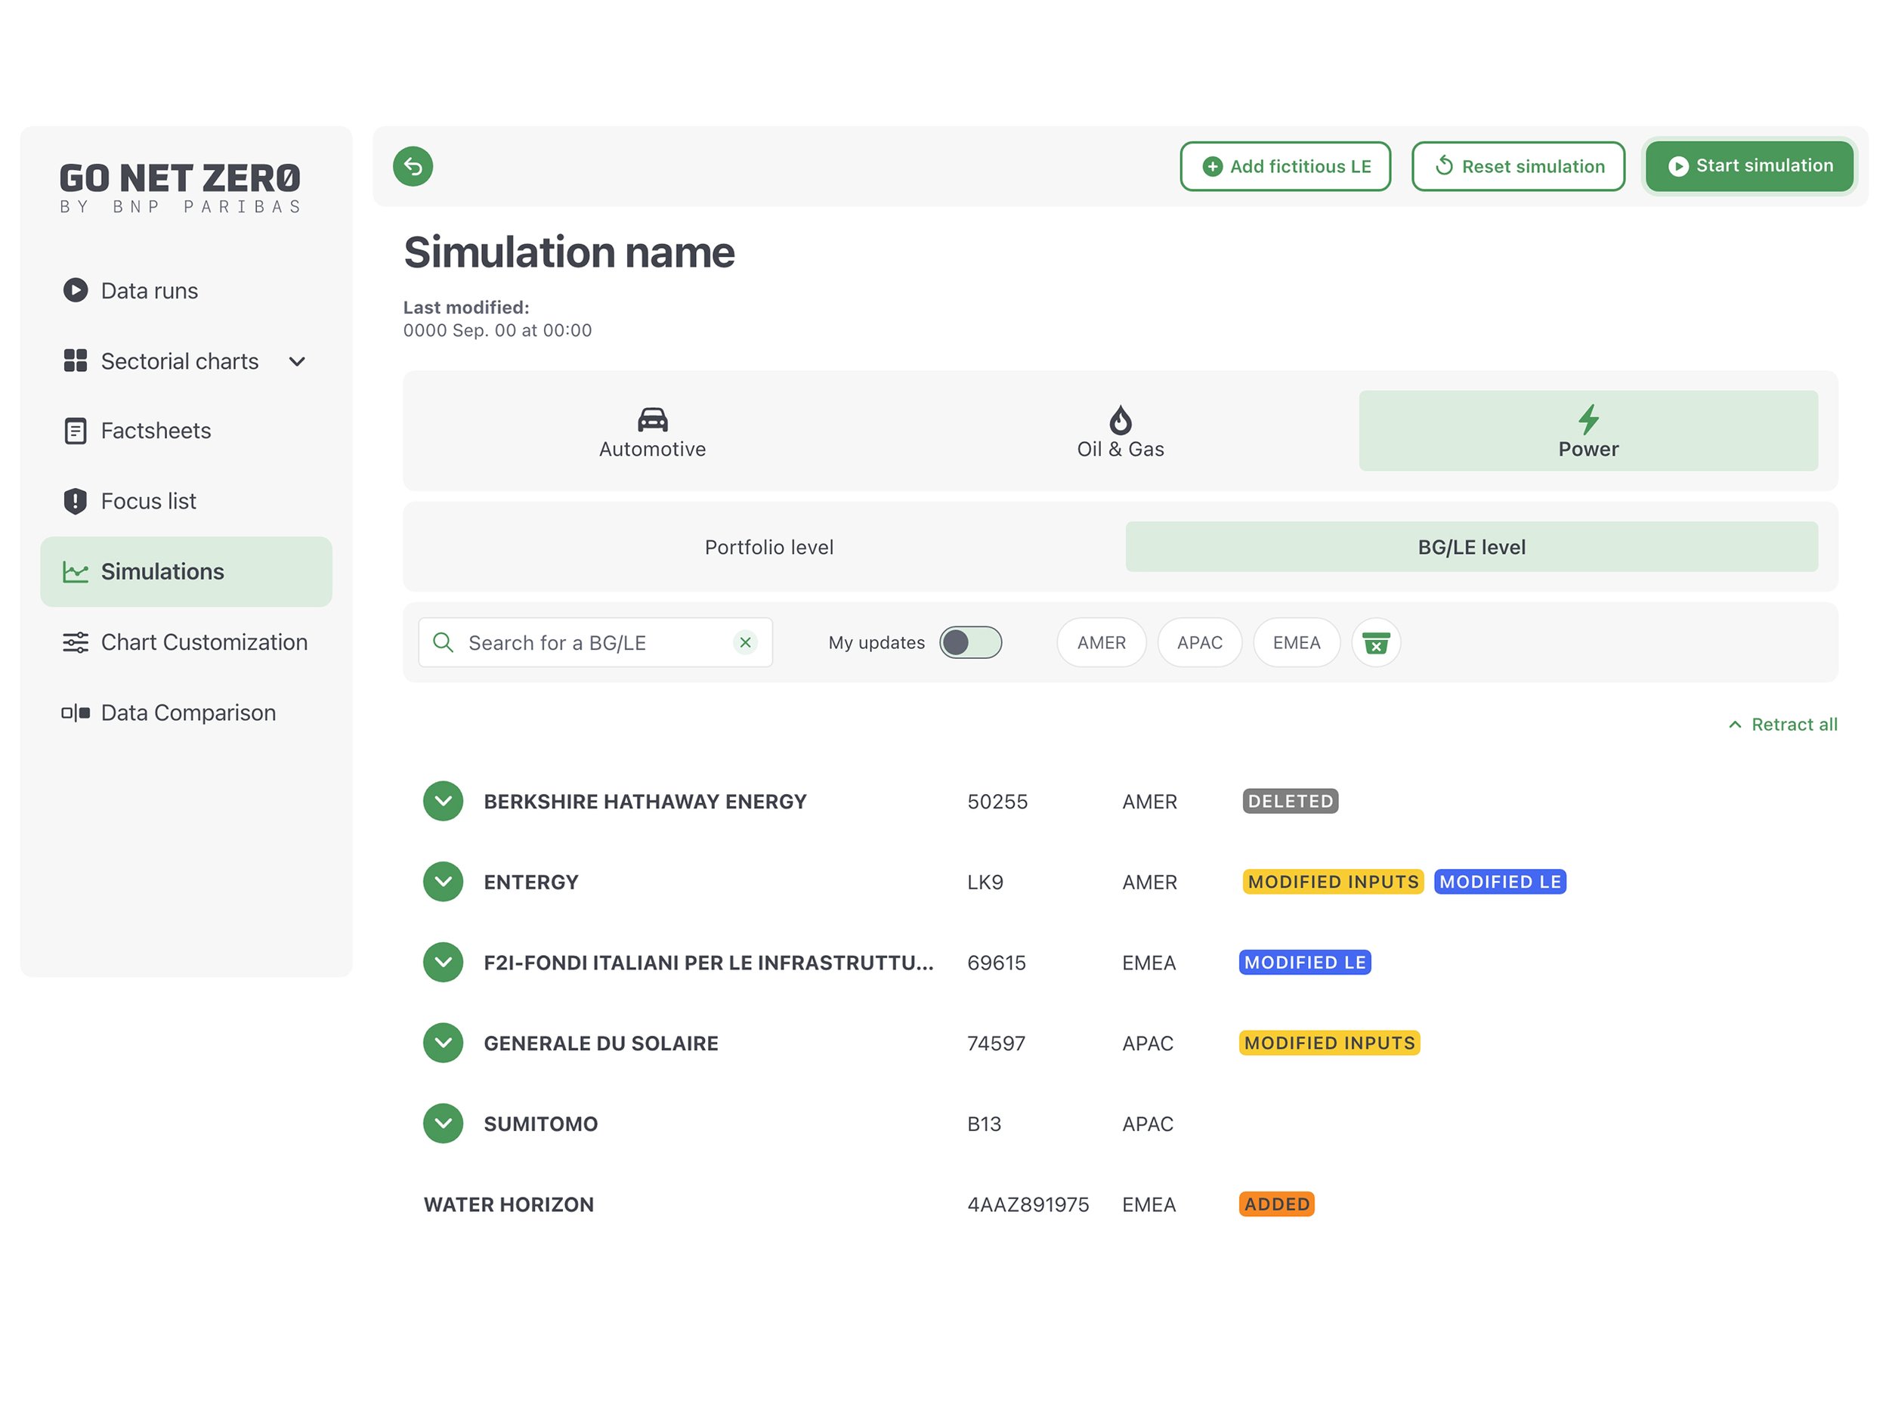Viewport: 1889px width, 1422px height.
Task: Click the green deleted-items filter icon
Action: pyautogui.click(x=1376, y=642)
